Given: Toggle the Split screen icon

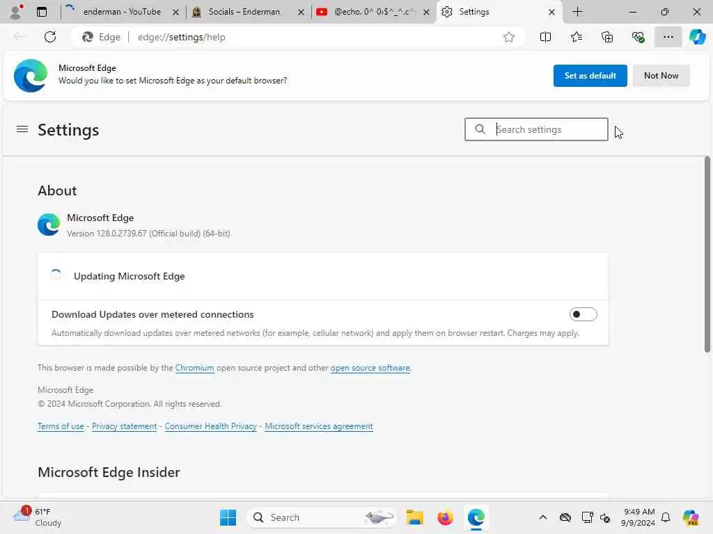Looking at the screenshot, I should pos(545,37).
